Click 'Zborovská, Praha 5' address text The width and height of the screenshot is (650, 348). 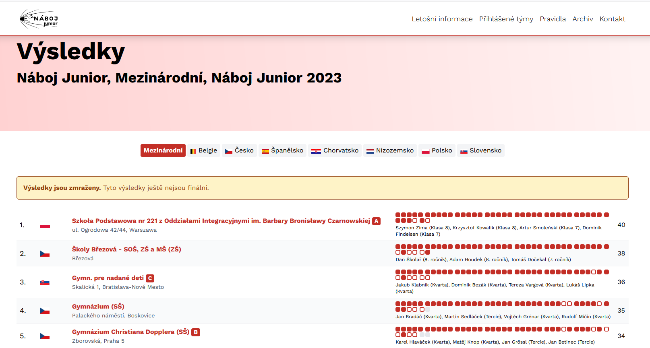click(98, 341)
